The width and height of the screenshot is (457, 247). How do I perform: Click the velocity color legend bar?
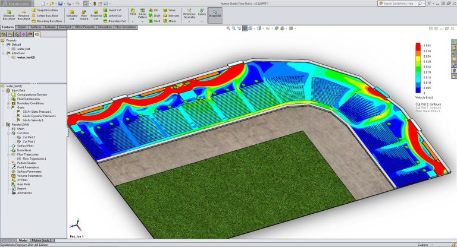[x=418, y=68]
